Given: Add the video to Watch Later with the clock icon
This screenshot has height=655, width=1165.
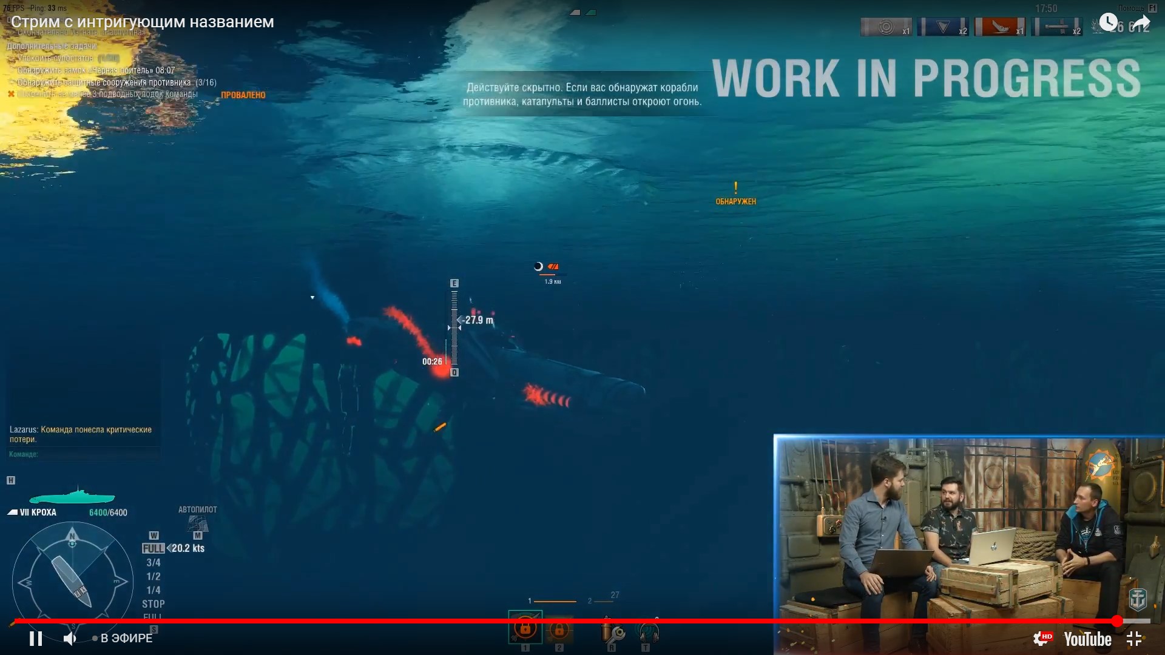Looking at the screenshot, I should pyautogui.click(x=1109, y=22).
